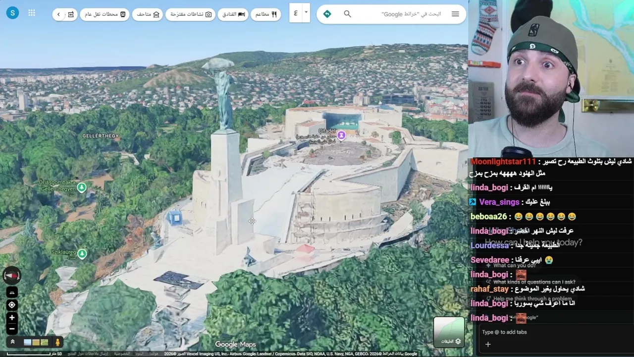The height and width of the screenshot is (357, 634).
Task: Show your location on the map
Action: (x=12, y=305)
